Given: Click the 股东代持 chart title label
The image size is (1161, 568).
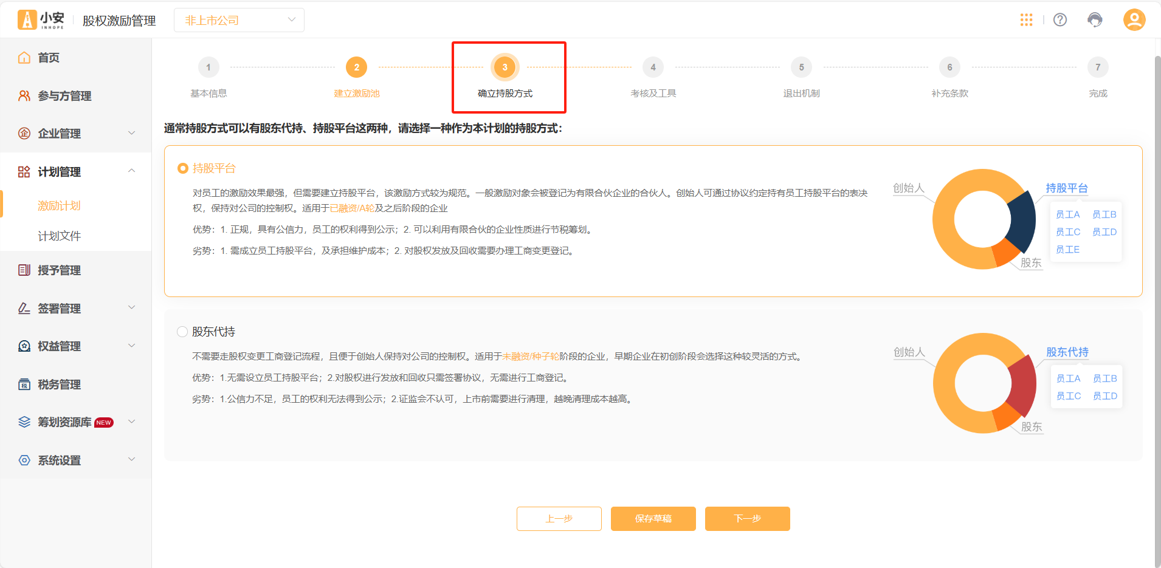Looking at the screenshot, I should (1067, 352).
